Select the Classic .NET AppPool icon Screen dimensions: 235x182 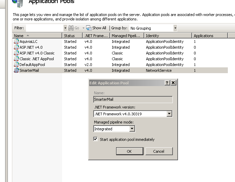tap(16, 59)
